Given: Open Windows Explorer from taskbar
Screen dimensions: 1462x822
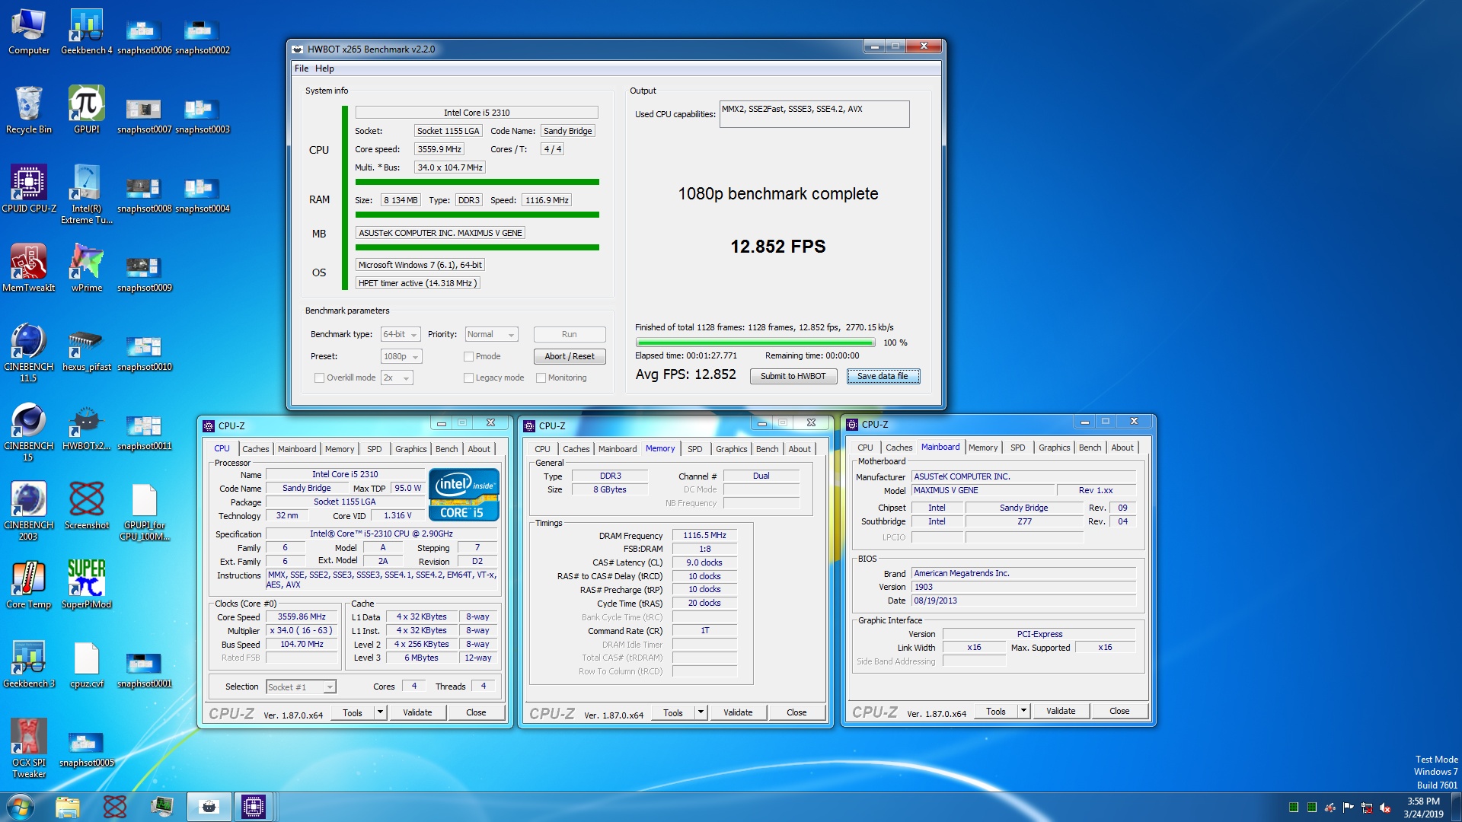Looking at the screenshot, I should click(x=67, y=807).
